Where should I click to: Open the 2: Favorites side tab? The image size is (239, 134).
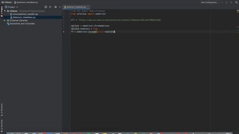1,126
